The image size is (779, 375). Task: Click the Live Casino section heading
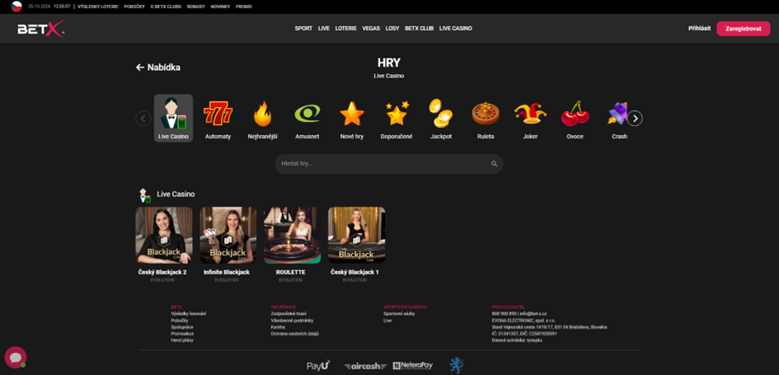pos(176,195)
